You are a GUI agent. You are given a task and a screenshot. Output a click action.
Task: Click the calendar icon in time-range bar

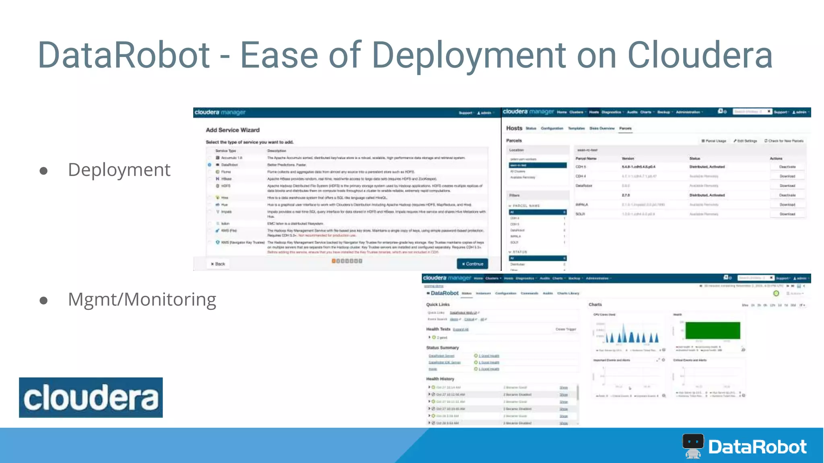[x=799, y=286]
